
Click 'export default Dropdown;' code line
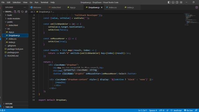coord(53,100)
